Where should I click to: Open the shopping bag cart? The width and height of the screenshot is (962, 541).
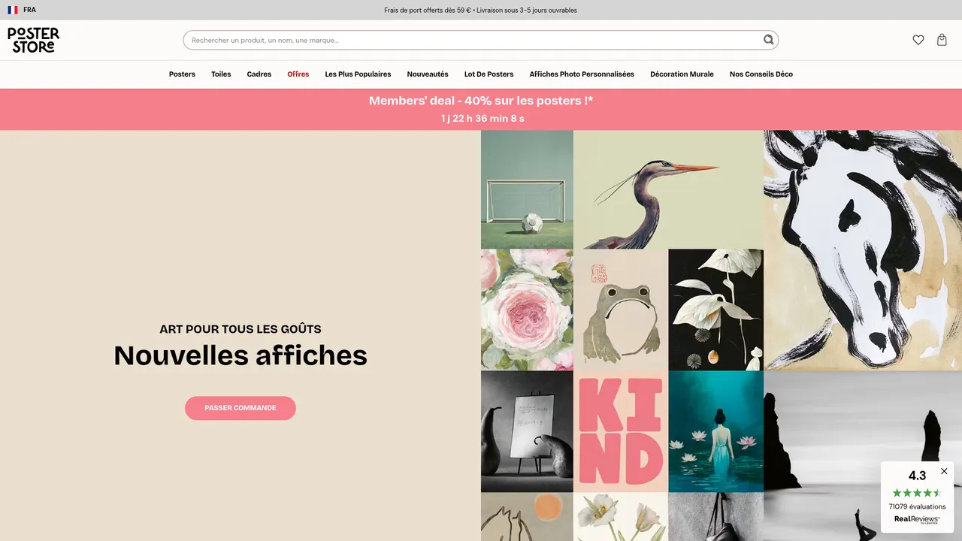click(x=942, y=40)
